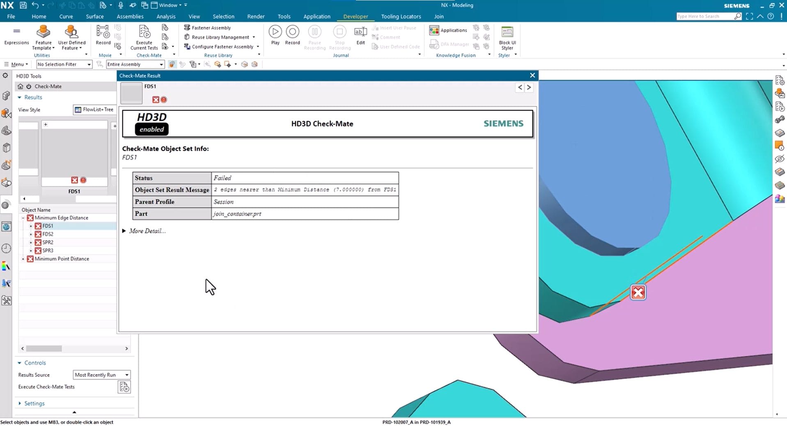This screenshot has height=426, width=787.
Task: Click the journal Play button
Action: pyautogui.click(x=275, y=32)
